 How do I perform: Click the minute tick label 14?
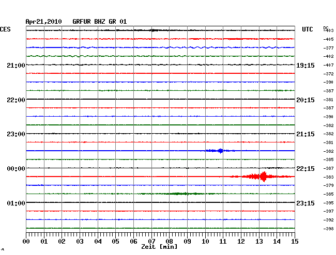[277, 241]
